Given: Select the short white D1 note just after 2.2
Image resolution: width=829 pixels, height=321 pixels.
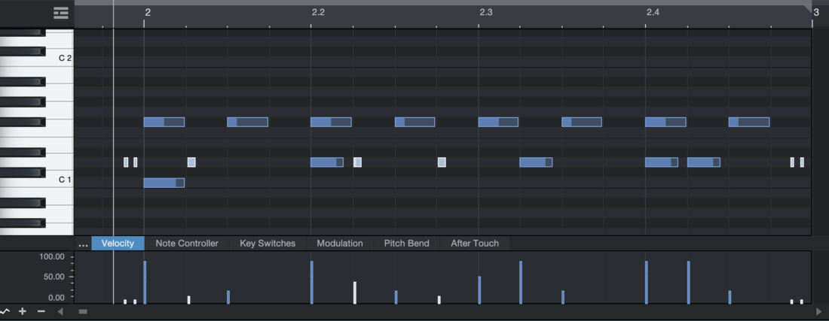Looking at the screenshot, I should click(357, 162).
